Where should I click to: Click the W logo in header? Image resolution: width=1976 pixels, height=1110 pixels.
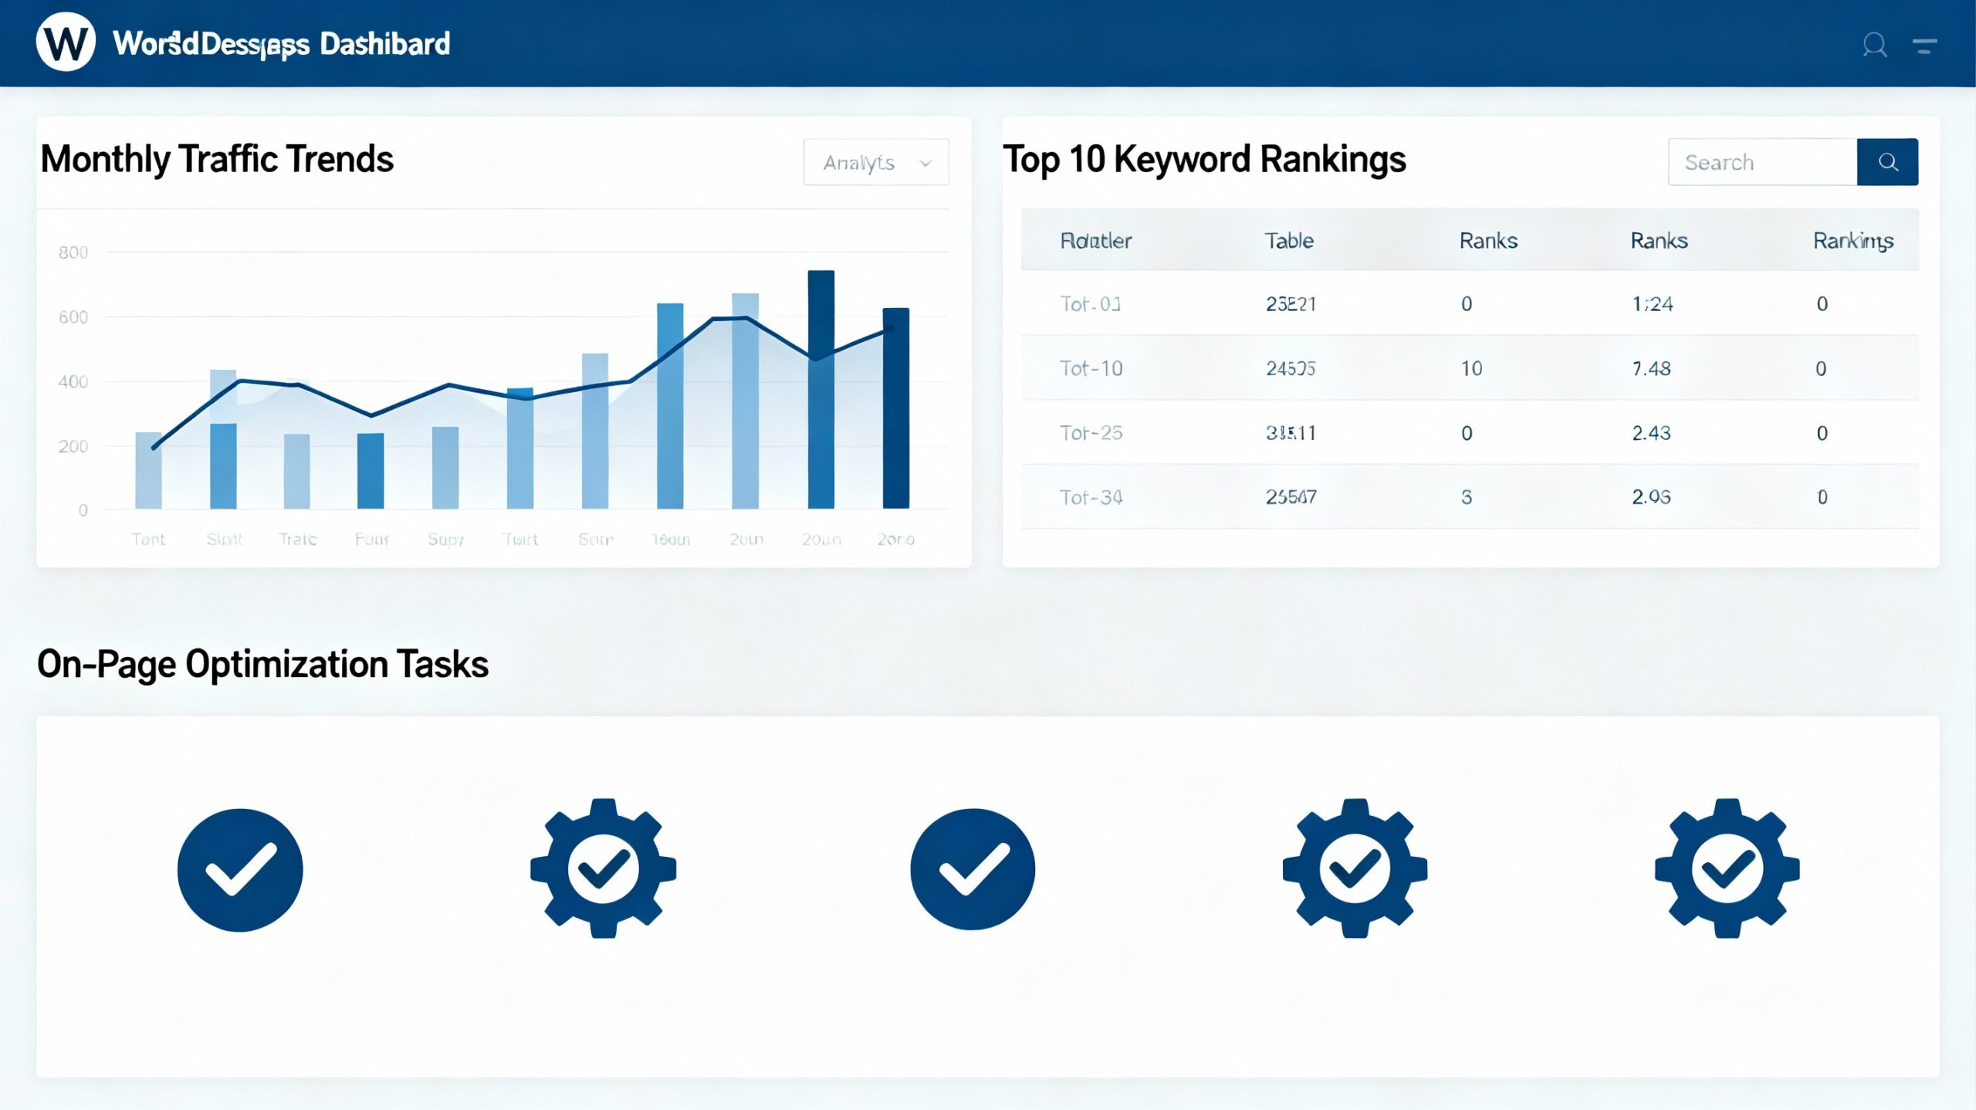66,42
